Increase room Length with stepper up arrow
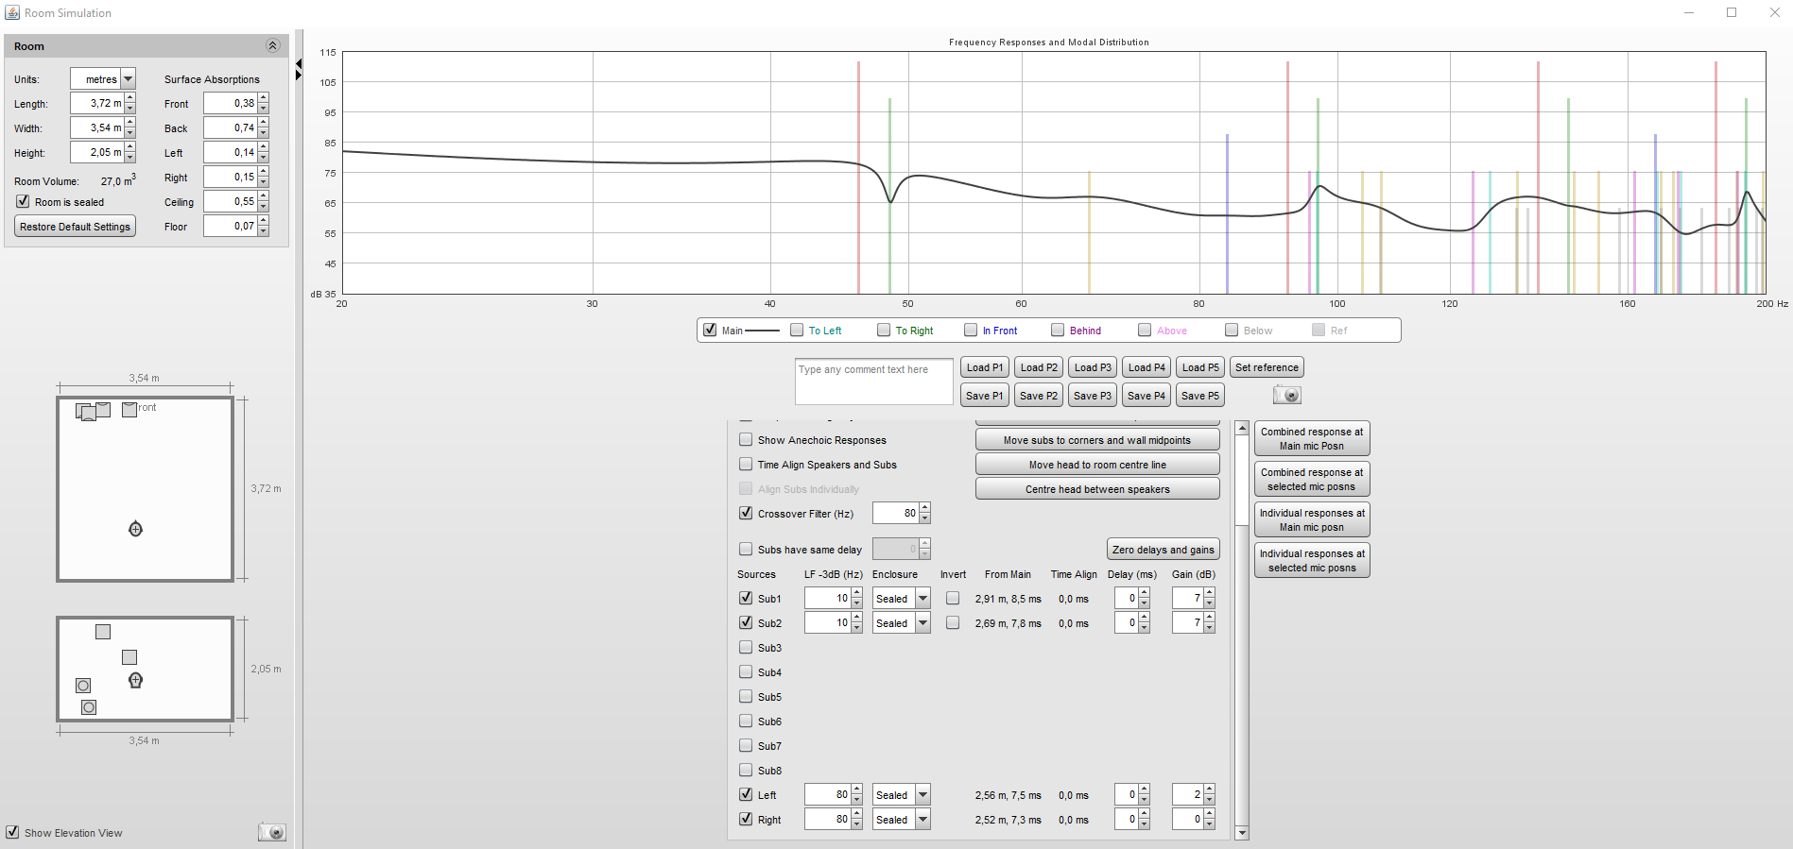The image size is (1793, 849). (x=130, y=98)
